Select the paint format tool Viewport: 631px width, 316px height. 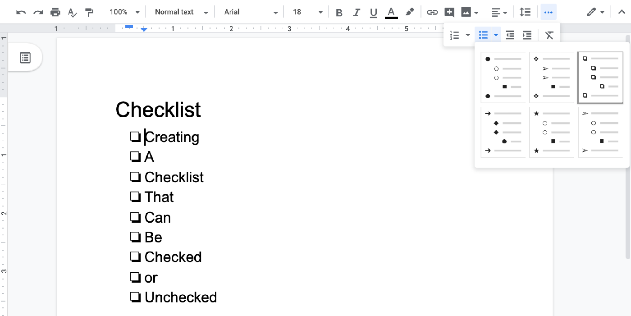[89, 12]
